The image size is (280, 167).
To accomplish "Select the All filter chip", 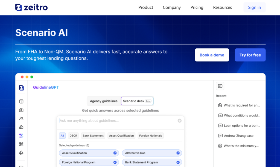I will (x=62, y=135).
